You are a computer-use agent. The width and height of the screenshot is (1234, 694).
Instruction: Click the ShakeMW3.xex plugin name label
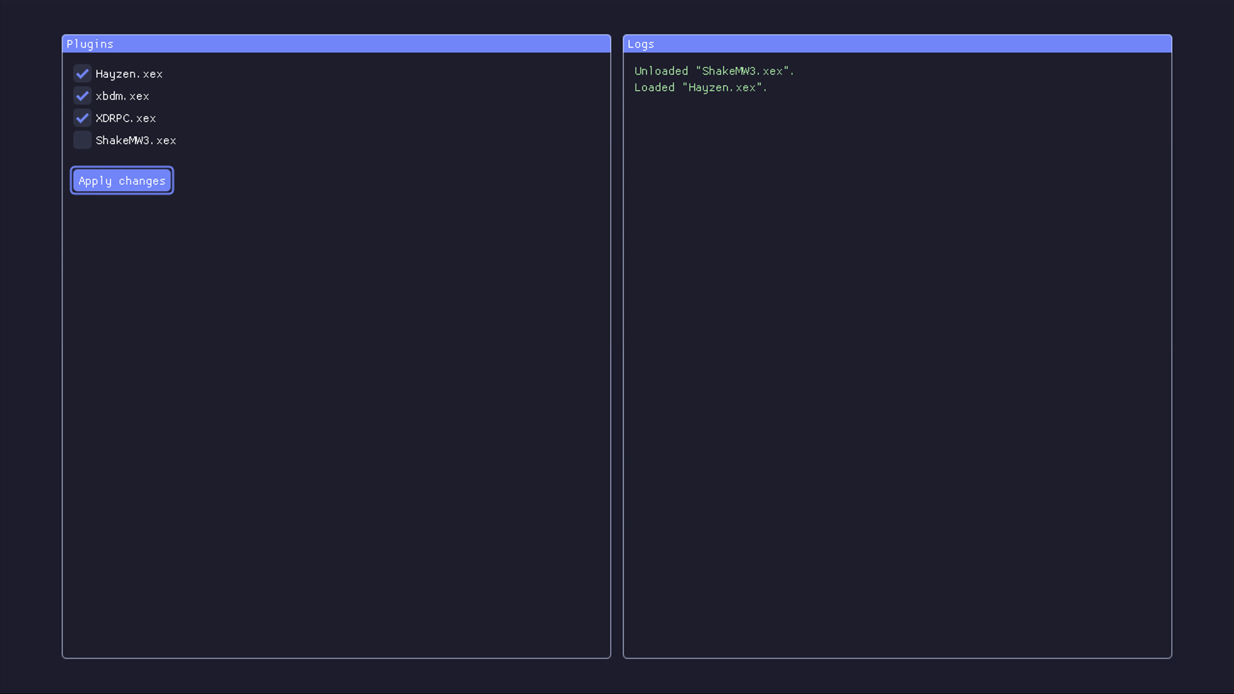pos(136,140)
